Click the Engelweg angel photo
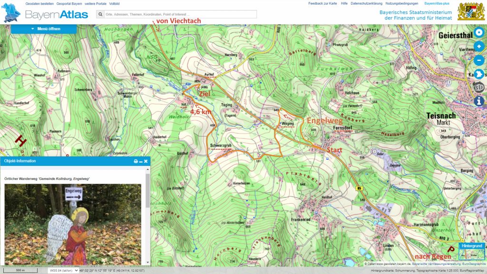487x274 pixels. (73, 225)
